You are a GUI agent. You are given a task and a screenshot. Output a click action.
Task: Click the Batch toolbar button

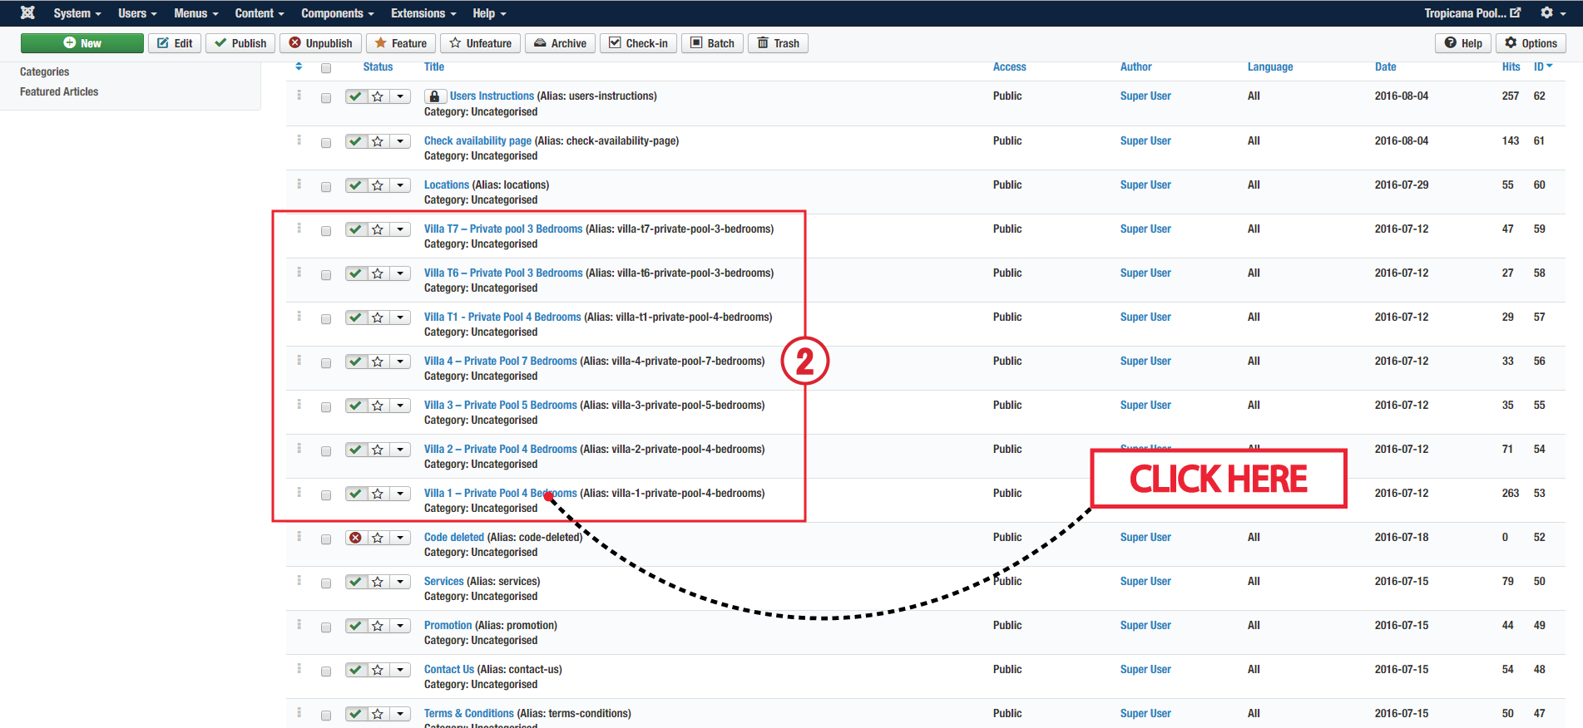coord(713,43)
